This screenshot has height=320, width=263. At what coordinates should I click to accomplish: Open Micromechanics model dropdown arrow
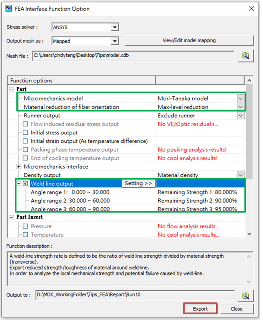click(x=240, y=98)
